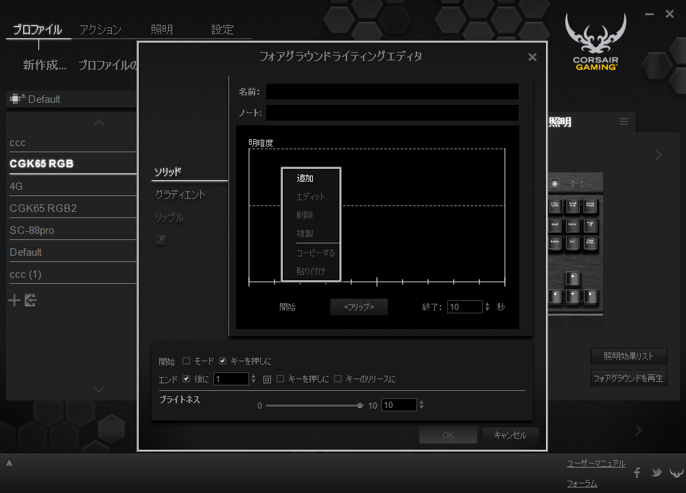The image size is (686, 493).
Task: Select the ccc (1) profile
Action: click(73, 274)
